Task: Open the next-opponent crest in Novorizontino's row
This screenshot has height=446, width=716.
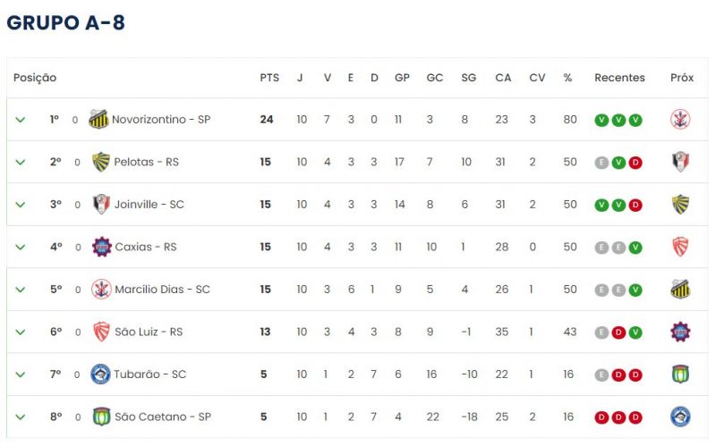Action: [680, 119]
